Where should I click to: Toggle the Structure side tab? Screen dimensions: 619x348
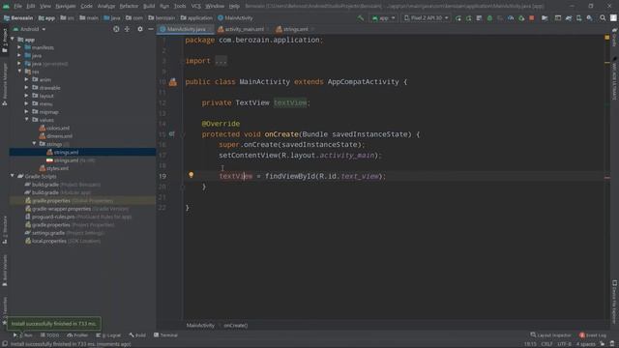[x=5, y=230]
